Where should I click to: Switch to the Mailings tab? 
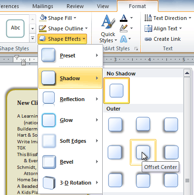43,6
